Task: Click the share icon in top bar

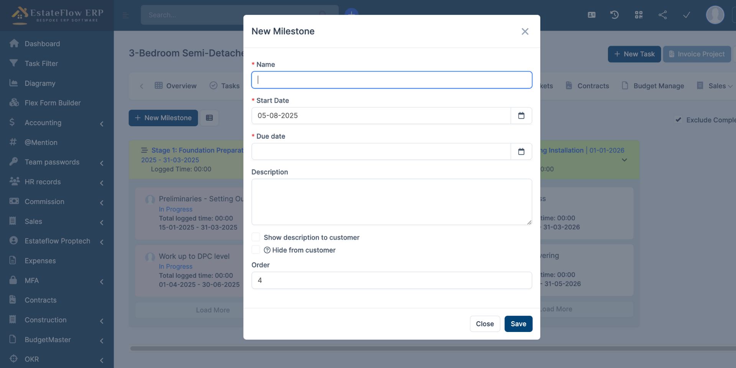Action: click(662, 15)
